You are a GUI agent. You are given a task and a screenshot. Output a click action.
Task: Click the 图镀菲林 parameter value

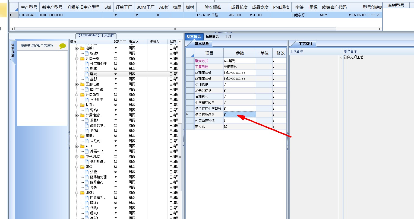pos(240,67)
